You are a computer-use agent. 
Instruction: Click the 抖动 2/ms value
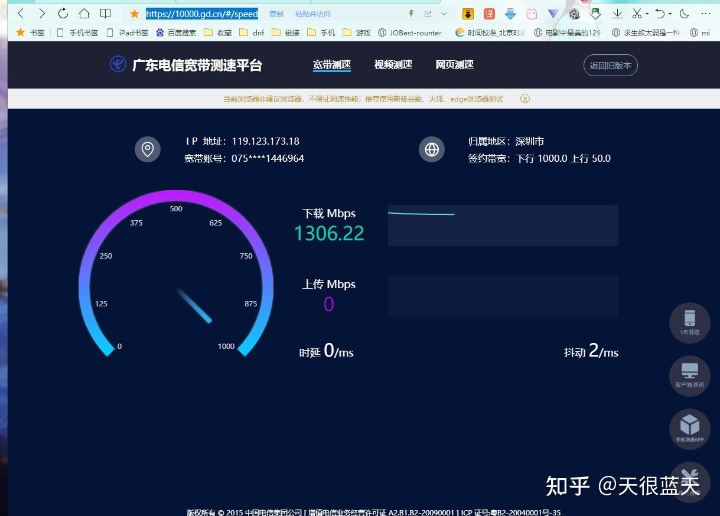click(x=591, y=352)
